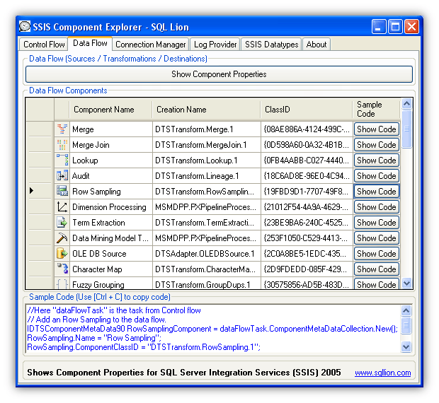Click the IDTSComponentMetaData90 code line
439x403 pixels.
click(x=212, y=329)
